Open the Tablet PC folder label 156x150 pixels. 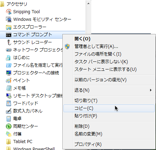tap(23, 142)
